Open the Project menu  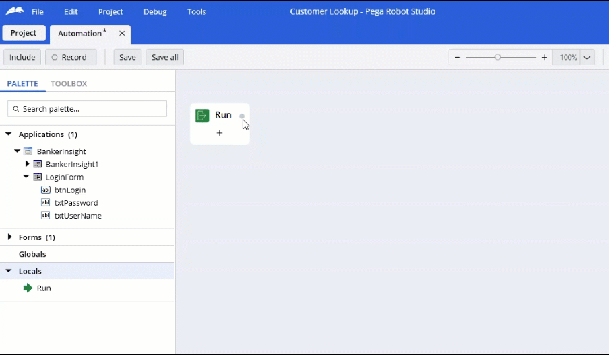tap(110, 11)
